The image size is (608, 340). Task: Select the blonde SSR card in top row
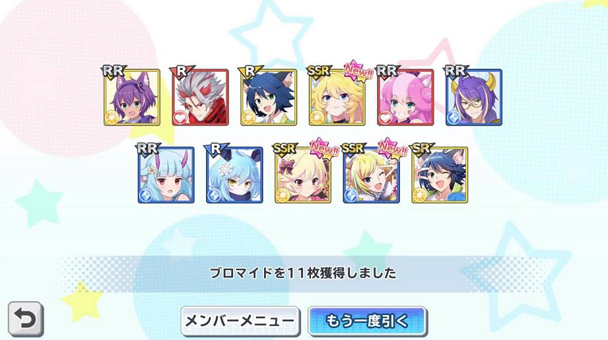(x=337, y=97)
